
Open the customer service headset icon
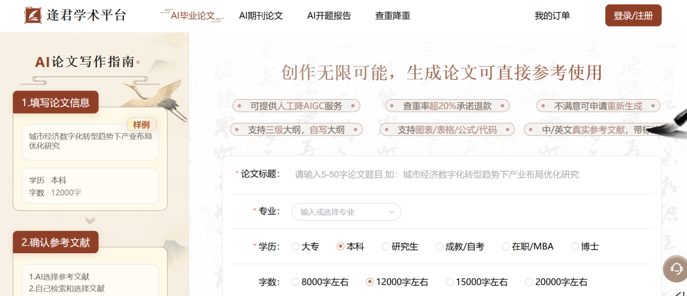tap(676, 268)
